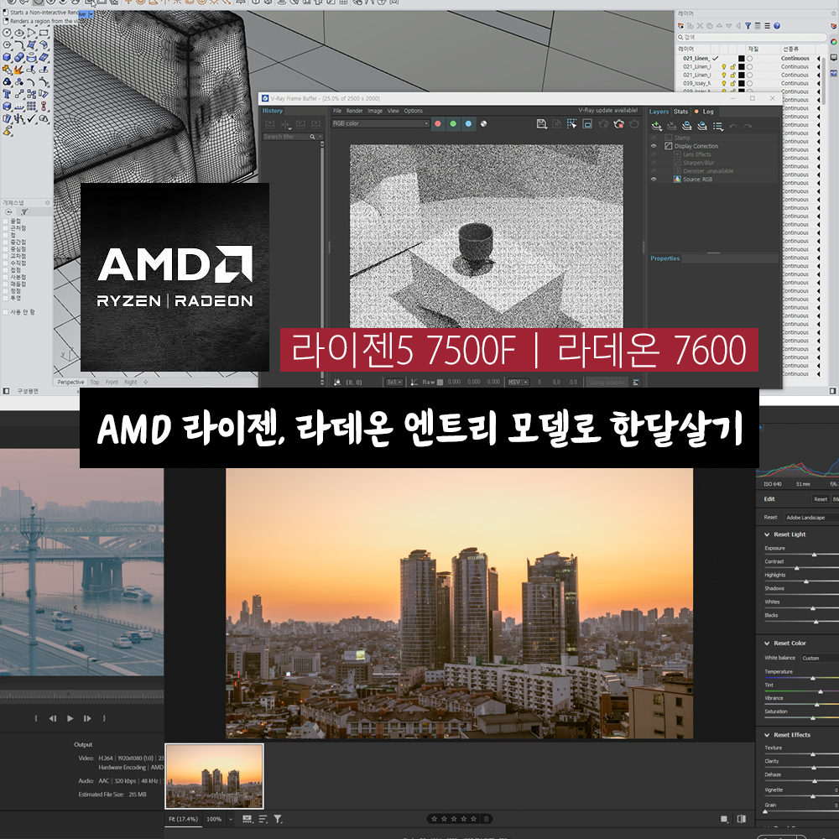This screenshot has height=839, width=839.
Task: Toggle the 교차점 osnap checkbox
Action: coord(5,256)
